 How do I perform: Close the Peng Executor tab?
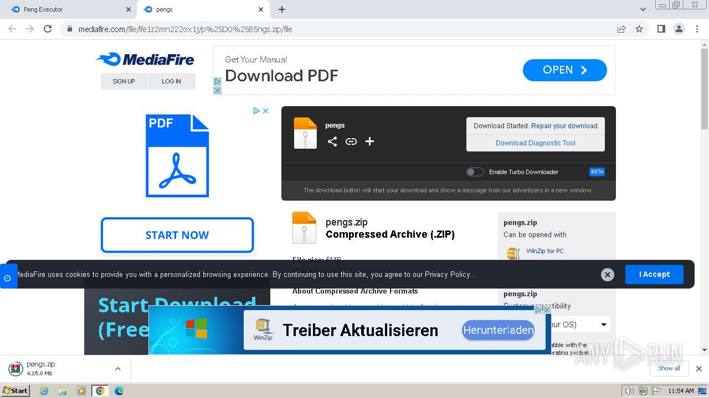pyautogui.click(x=129, y=9)
